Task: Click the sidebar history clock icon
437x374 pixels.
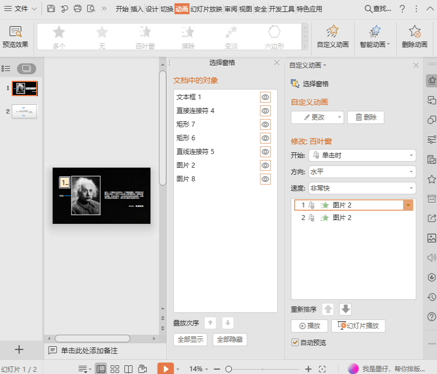Action: (432, 297)
